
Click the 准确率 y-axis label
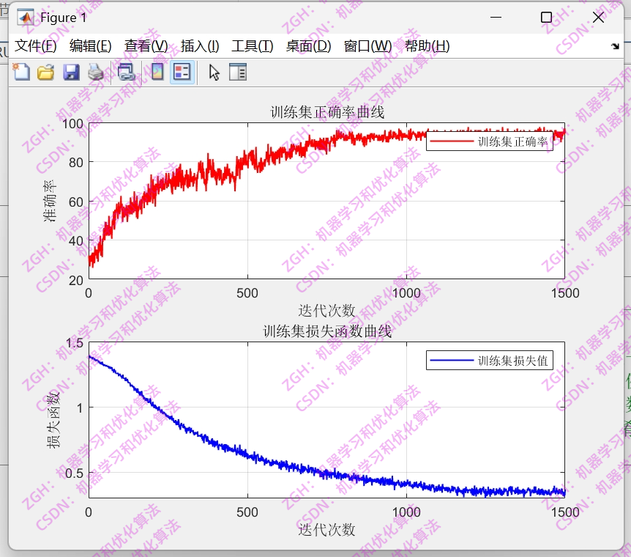51,201
